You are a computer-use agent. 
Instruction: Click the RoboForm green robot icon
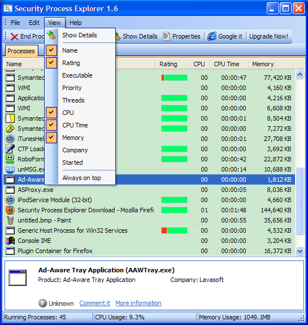tap(10, 159)
